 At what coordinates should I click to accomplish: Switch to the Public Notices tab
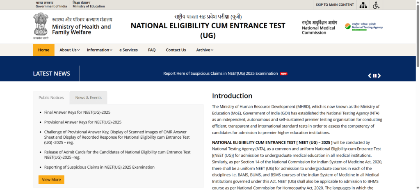tap(51, 98)
